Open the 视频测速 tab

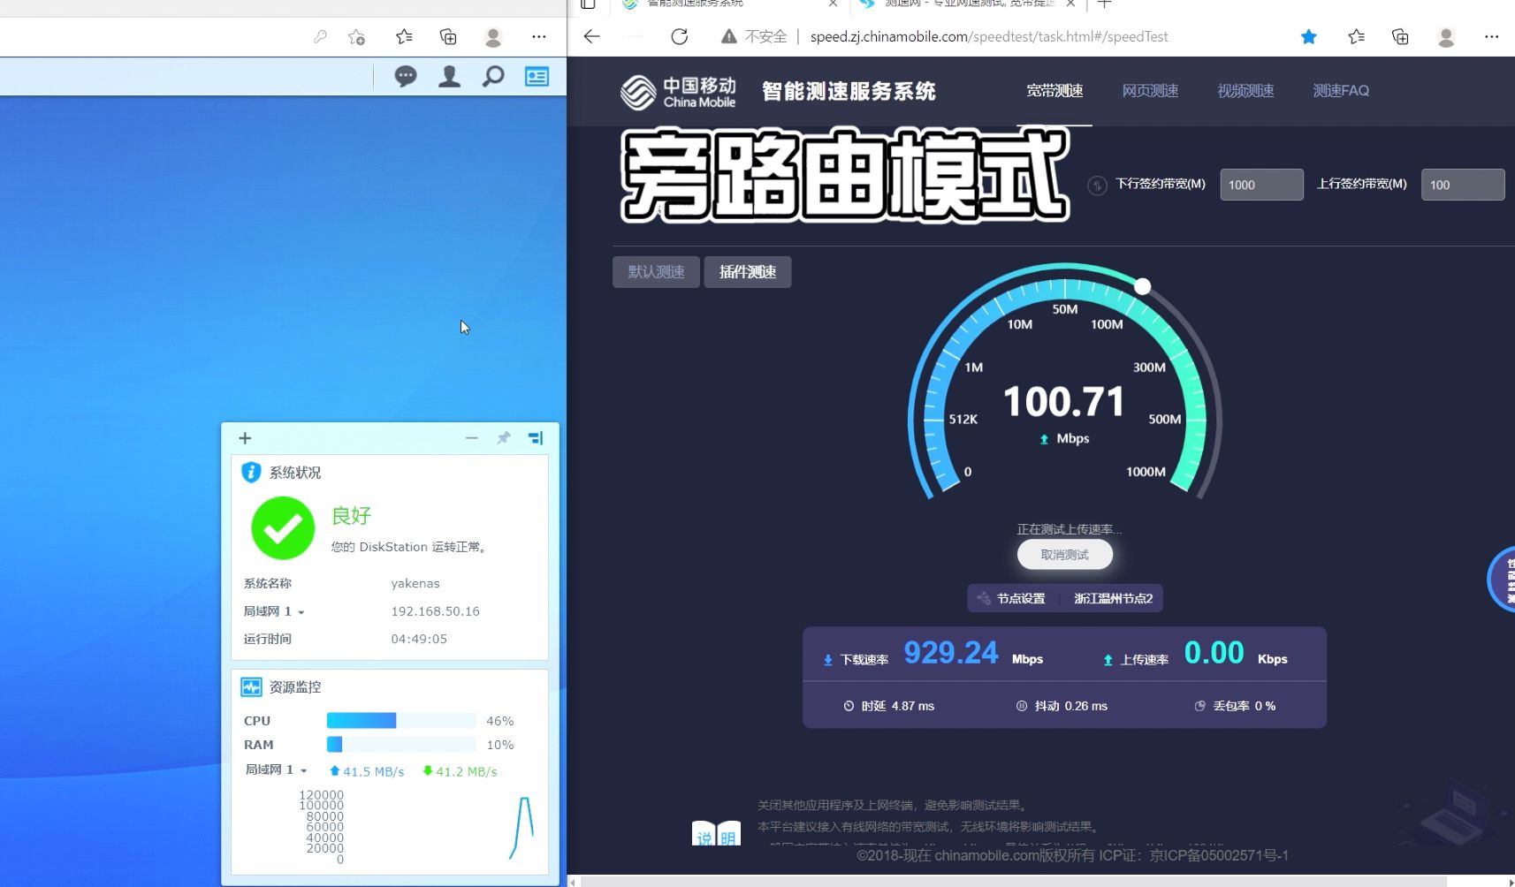[1245, 91]
